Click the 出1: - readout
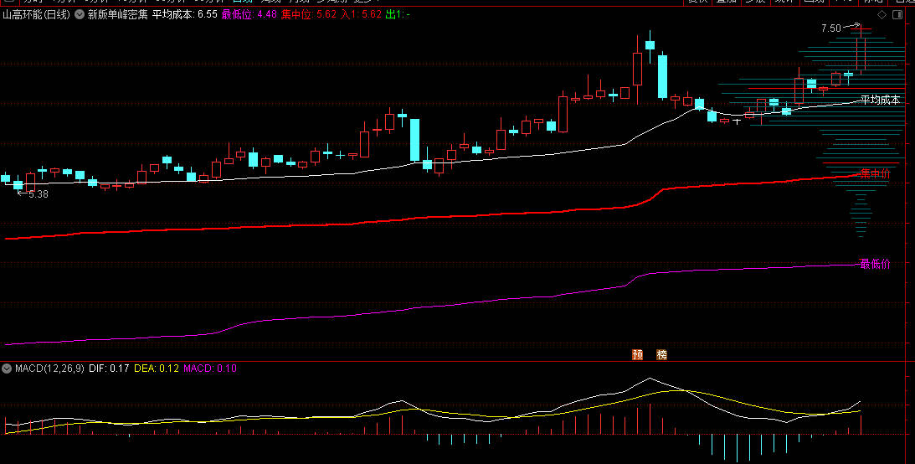This screenshot has height=464, width=915. (x=398, y=14)
